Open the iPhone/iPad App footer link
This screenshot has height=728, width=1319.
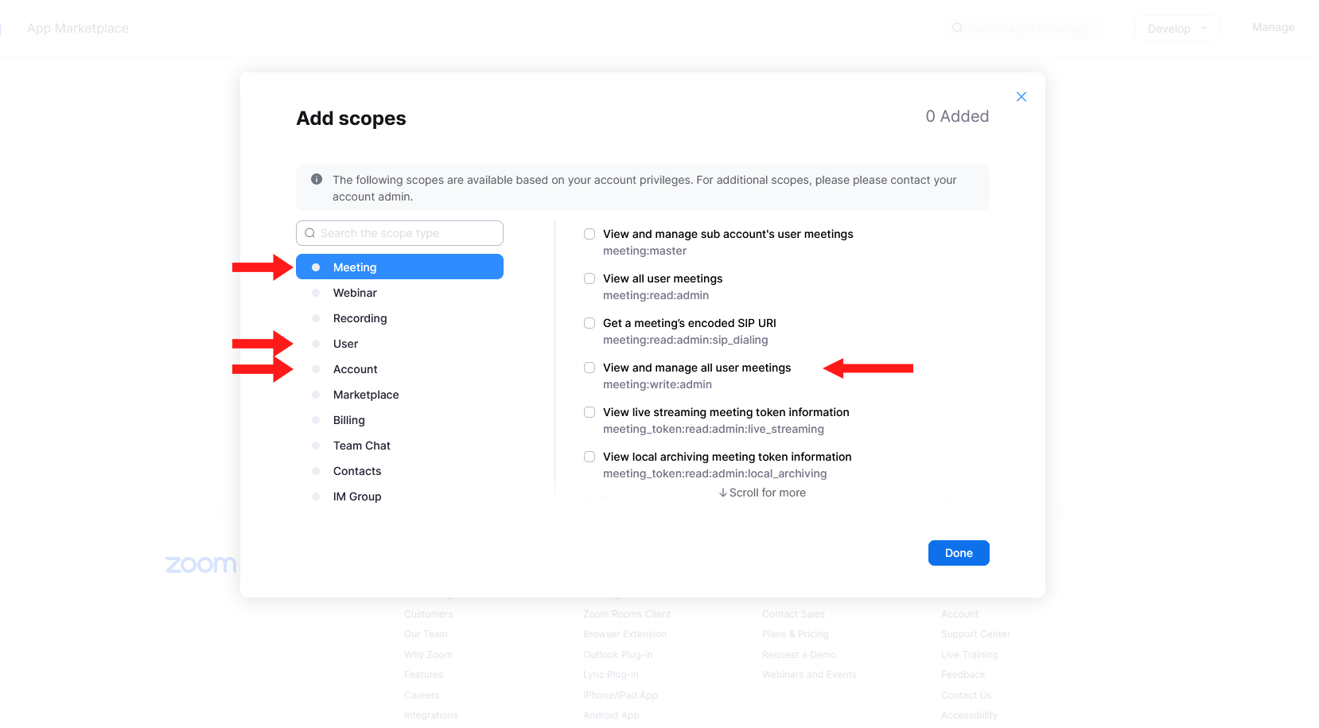point(621,695)
